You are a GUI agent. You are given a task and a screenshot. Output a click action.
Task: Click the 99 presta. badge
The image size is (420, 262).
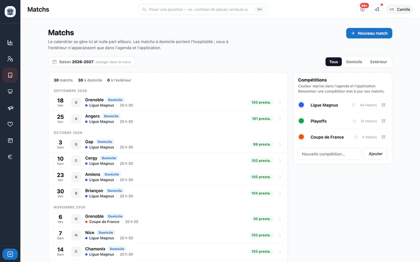pos(262,144)
